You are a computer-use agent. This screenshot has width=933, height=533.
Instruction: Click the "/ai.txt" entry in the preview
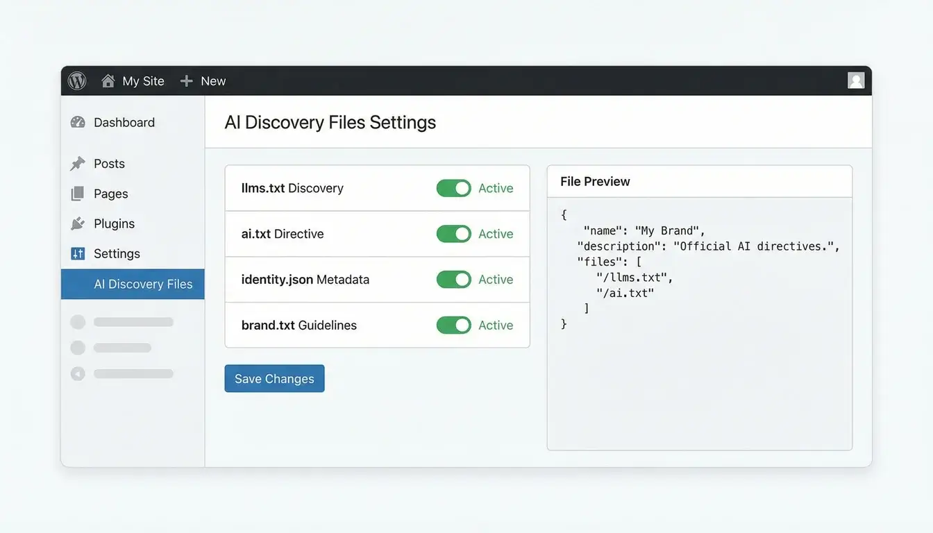click(x=625, y=293)
